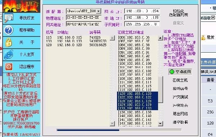216x137 pixels.
Task: Select host entry [111] in online list
Action: tap(138, 82)
